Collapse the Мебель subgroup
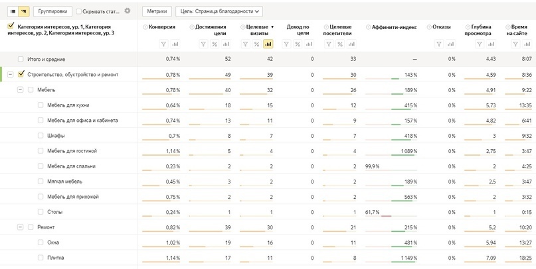This screenshot has height=269, width=536. click(x=21, y=89)
